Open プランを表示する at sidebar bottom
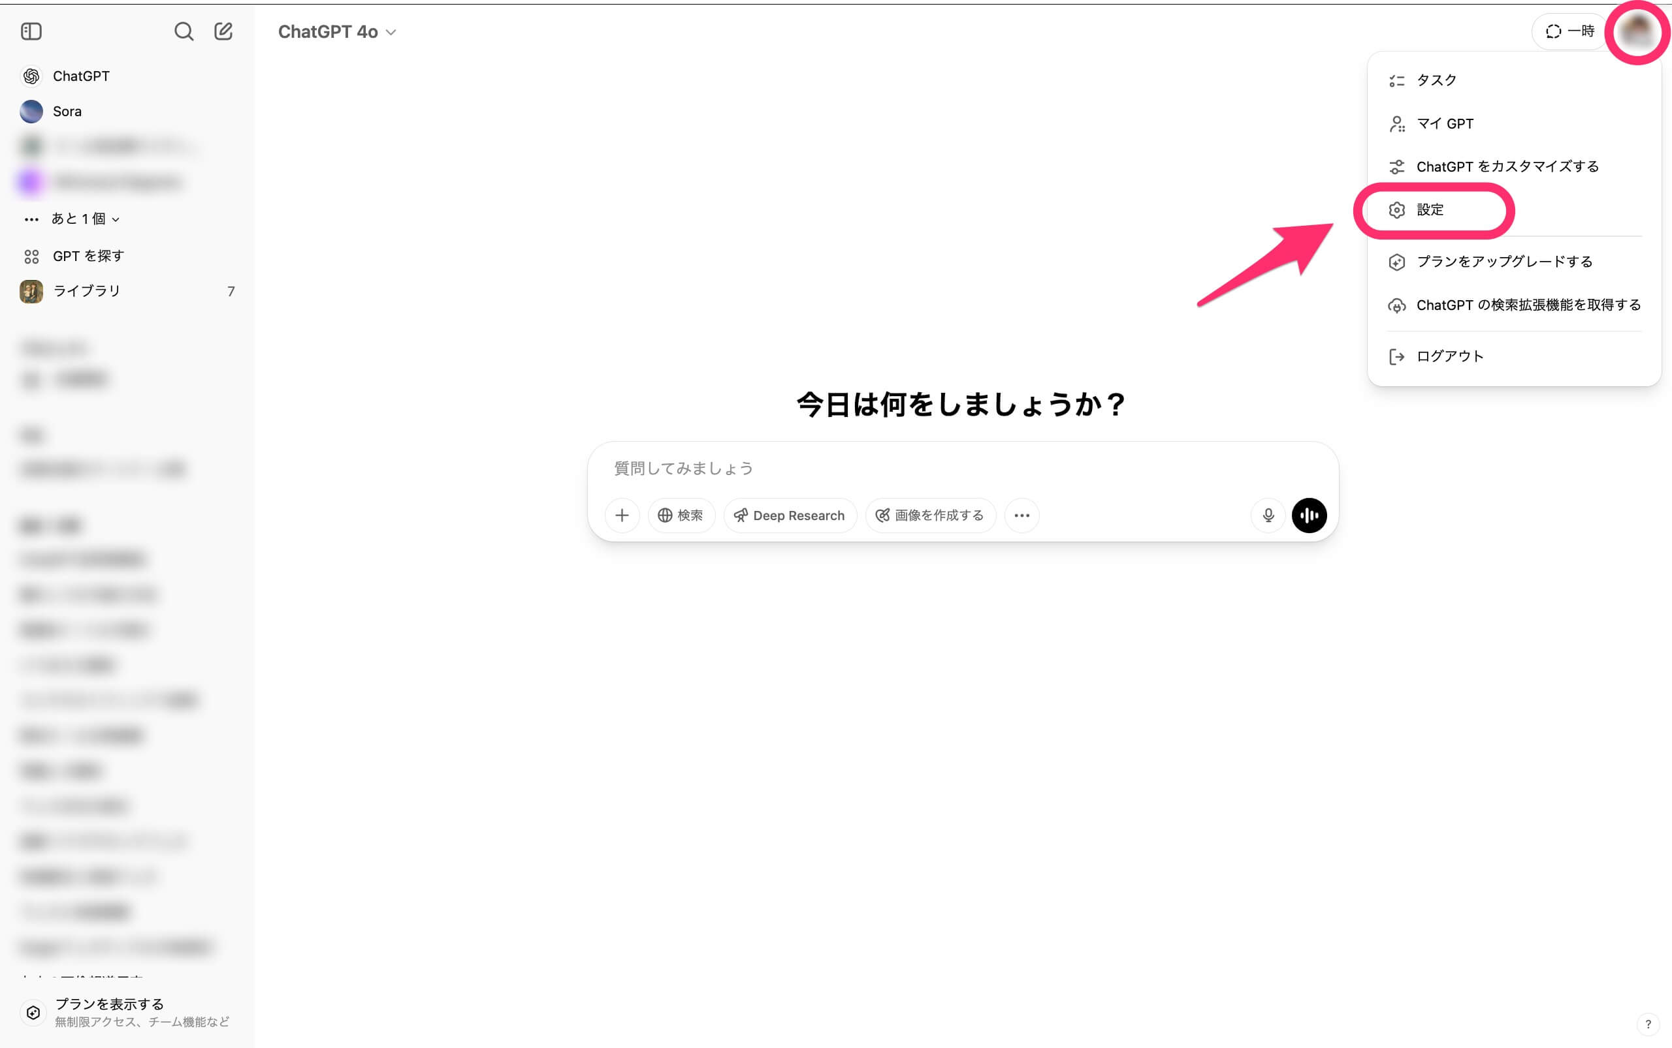1672x1048 pixels. point(127,1013)
